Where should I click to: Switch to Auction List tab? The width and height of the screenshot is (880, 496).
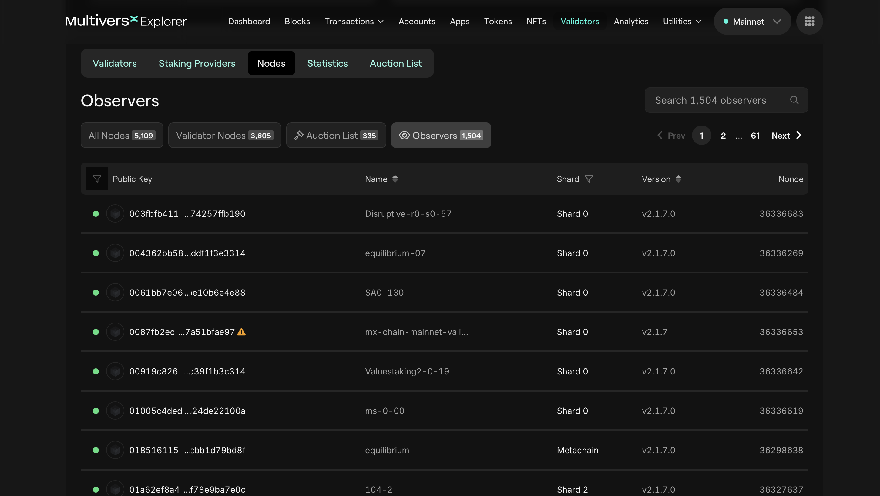pyautogui.click(x=396, y=63)
